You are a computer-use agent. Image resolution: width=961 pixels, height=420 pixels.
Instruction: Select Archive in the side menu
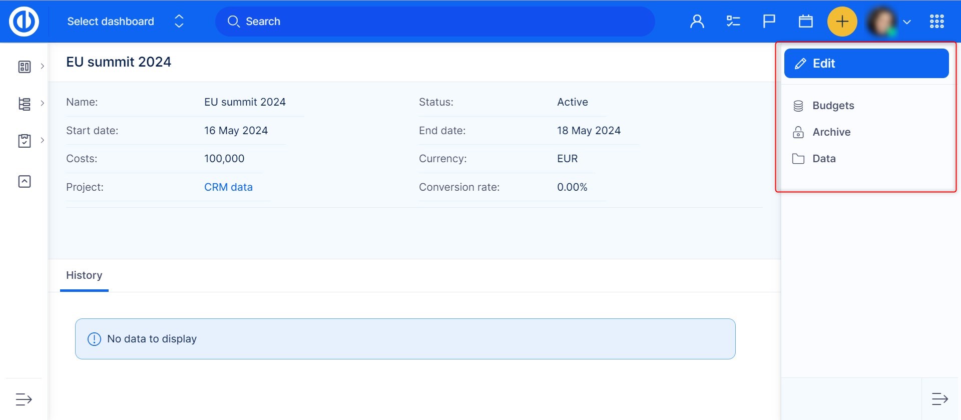831,132
